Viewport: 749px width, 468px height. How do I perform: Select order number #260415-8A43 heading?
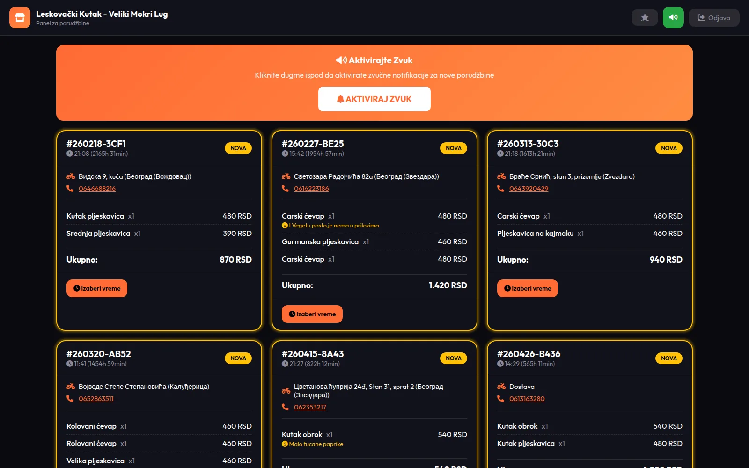point(313,354)
